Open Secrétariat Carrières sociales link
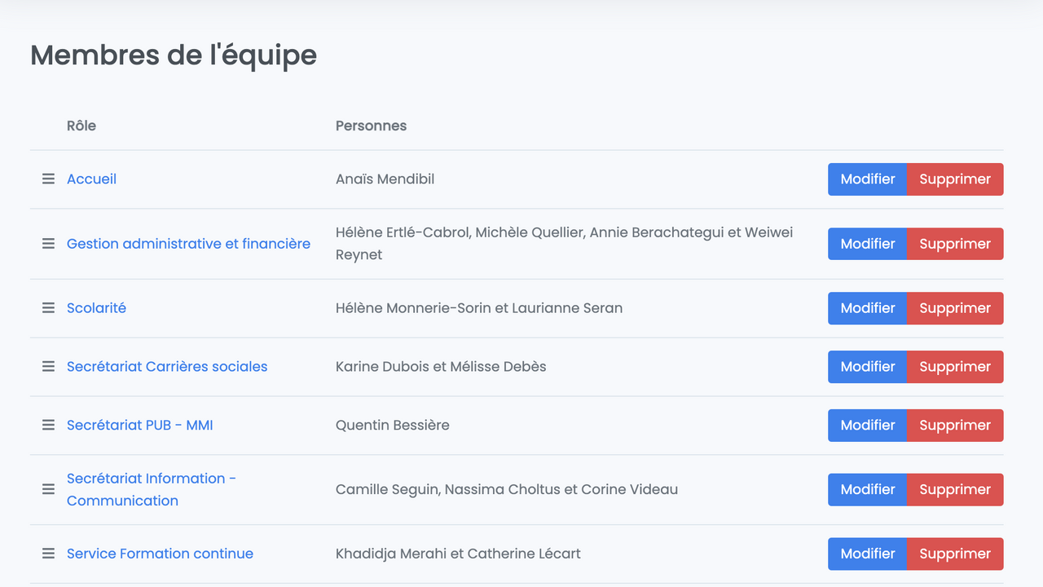This screenshot has height=587, width=1043. point(167,367)
